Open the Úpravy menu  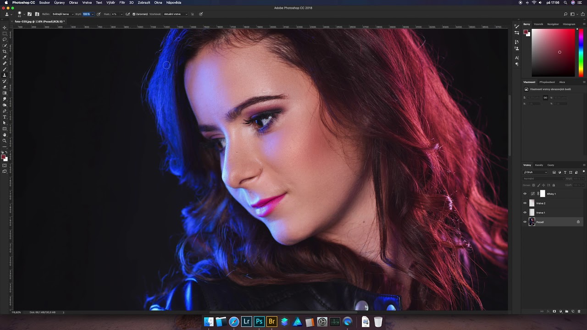(59, 2)
